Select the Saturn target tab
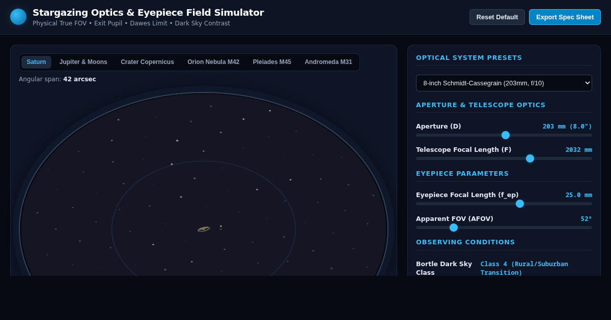This screenshot has width=611, height=320. pos(36,62)
